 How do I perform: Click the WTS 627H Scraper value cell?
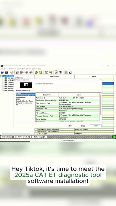click(x=94, y=130)
